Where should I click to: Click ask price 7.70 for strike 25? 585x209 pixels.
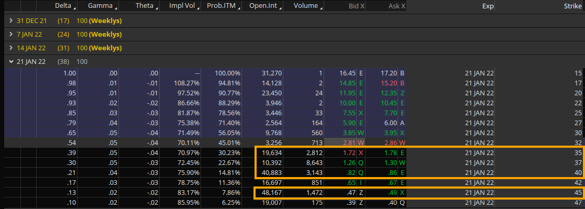(391, 113)
